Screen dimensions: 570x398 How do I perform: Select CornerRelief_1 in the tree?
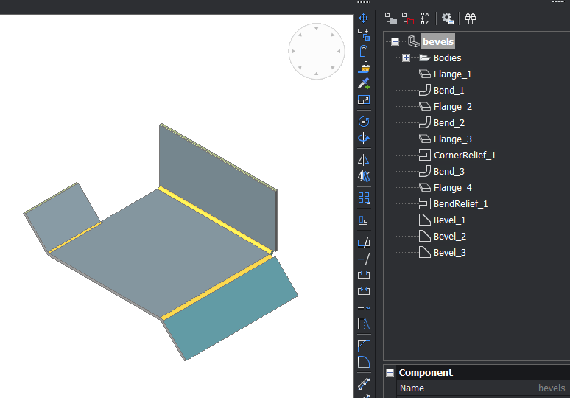tap(464, 156)
